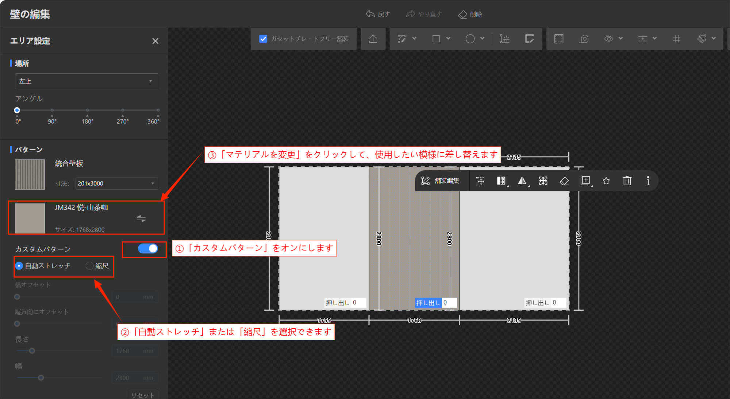
Task: Expand the circle tool dropdown arrow
Action: click(x=482, y=38)
